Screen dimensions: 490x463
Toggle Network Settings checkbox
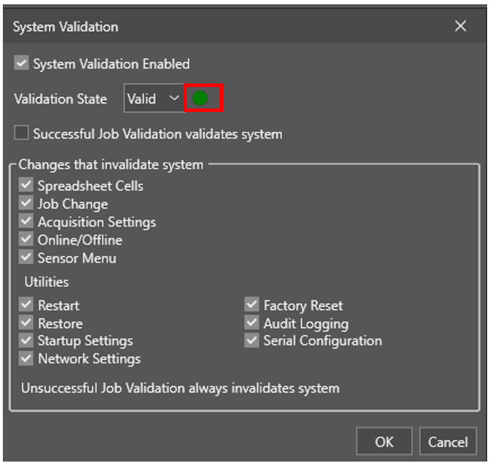pyautogui.click(x=26, y=358)
